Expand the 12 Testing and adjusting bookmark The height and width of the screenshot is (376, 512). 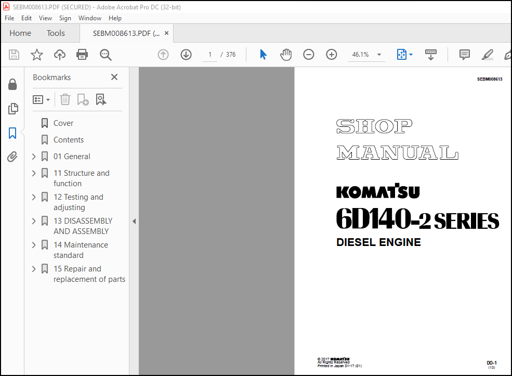[34, 197]
